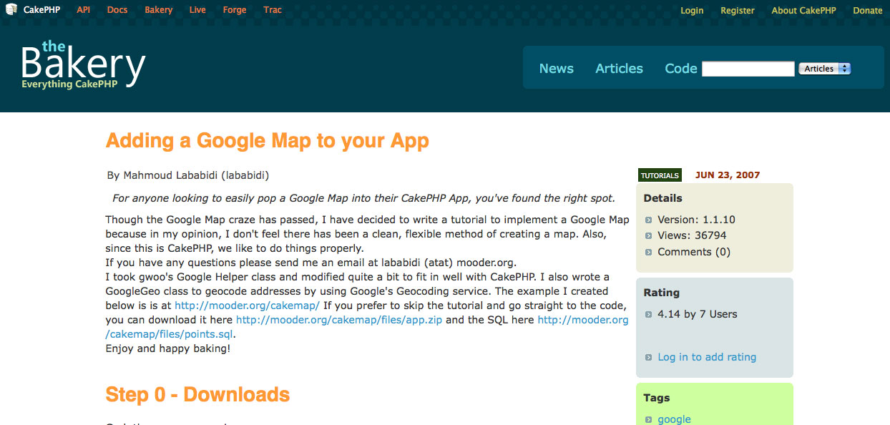Image resolution: width=890 pixels, height=425 pixels.
Task: Open Trac from the top navigation
Action: pos(273,10)
